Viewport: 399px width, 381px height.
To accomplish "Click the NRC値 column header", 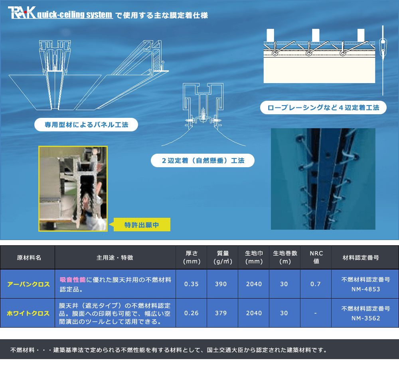I will coord(316,258).
